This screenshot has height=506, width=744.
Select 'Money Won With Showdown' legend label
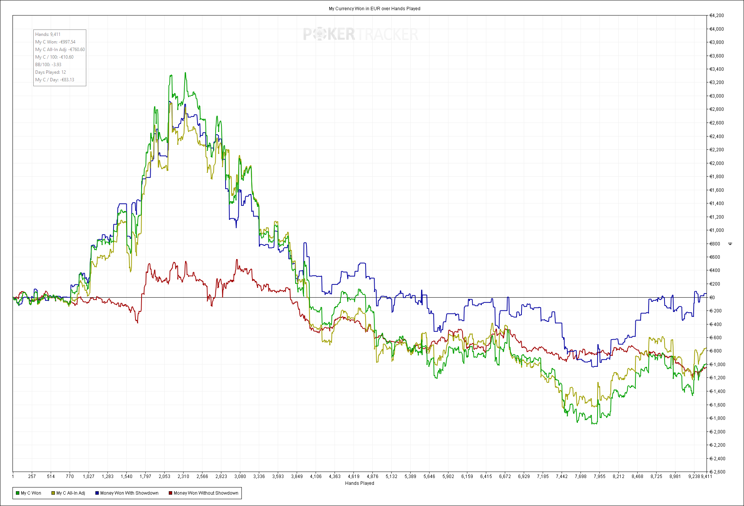129,493
